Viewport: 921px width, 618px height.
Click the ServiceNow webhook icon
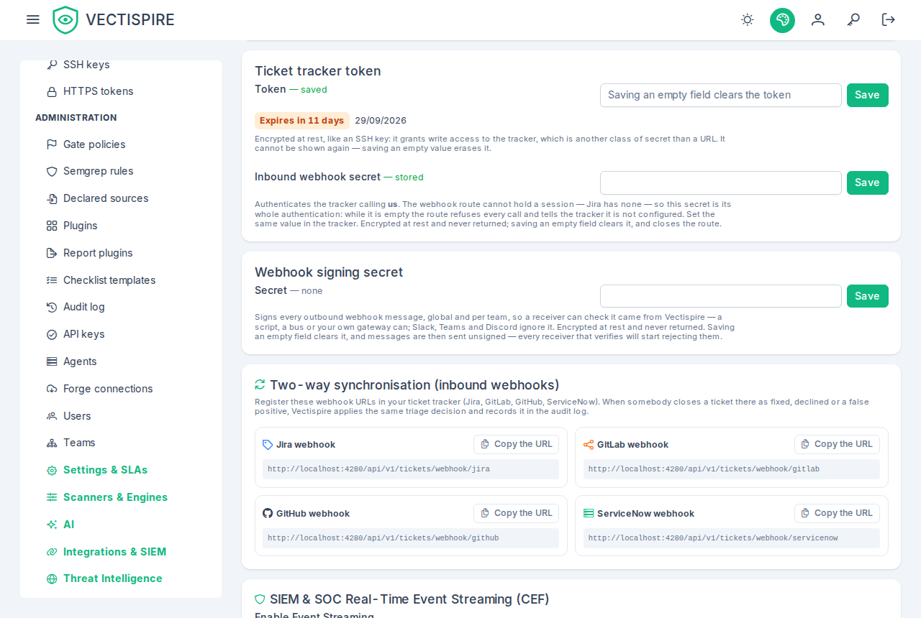[589, 513]
